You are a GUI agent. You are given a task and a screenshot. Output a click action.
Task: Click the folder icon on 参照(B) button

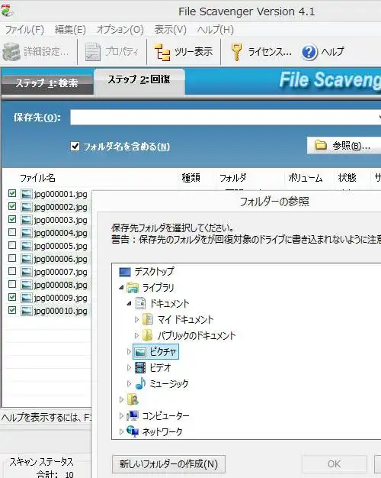(320, 145)
